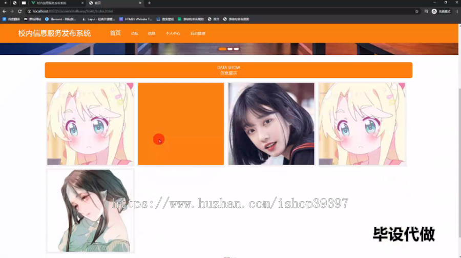Close the active 首页 browser tab
This screenshot has height=258, width=461.
[x=140, y=3]
